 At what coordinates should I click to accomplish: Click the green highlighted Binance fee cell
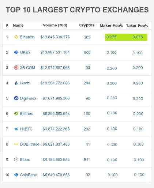tap(126, 37)
